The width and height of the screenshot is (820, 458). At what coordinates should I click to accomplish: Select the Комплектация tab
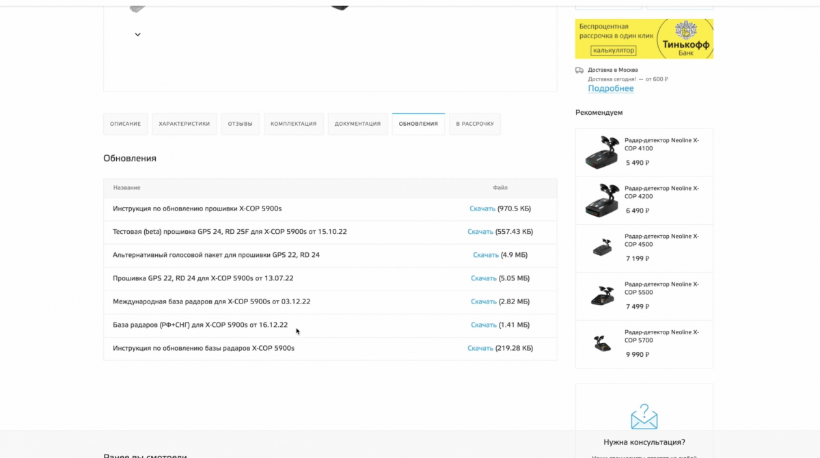click(x=293, y=124)
